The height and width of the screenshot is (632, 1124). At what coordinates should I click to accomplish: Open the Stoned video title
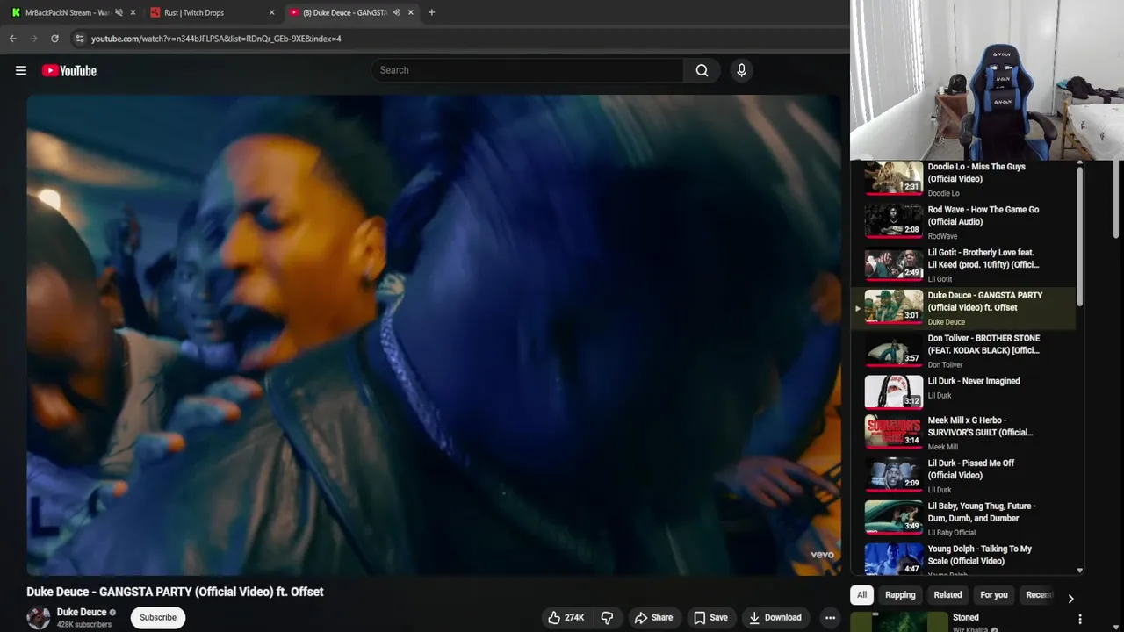pos(966,617)
